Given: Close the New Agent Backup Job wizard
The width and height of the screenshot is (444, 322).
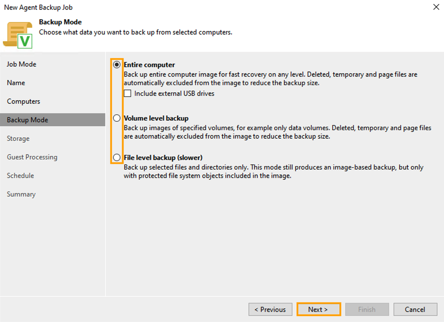Looking at the screenshot, I should (436, 7).
